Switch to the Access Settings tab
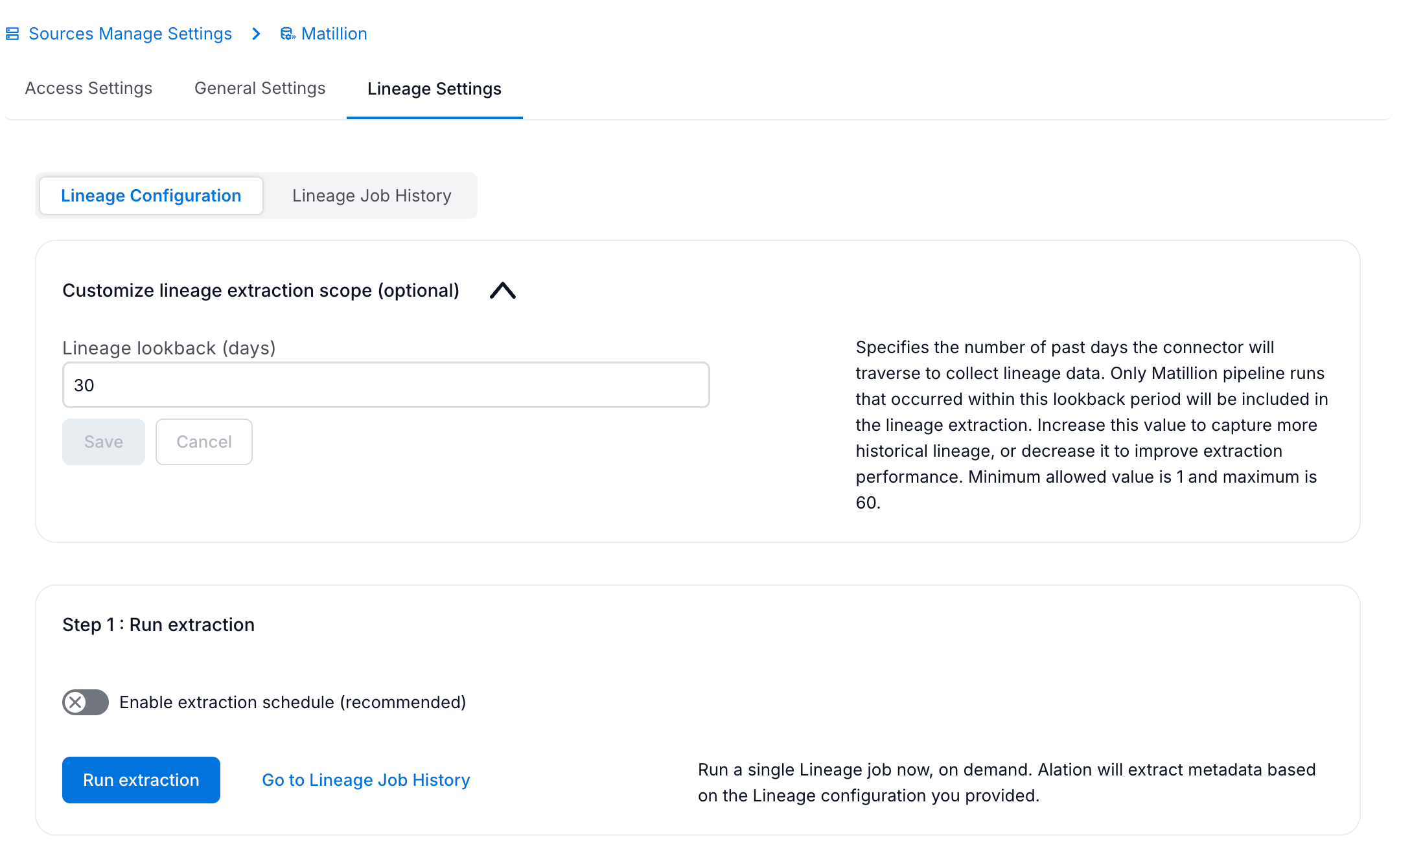The height and width of the screenshot is (850, 1423). coord(89,88)
